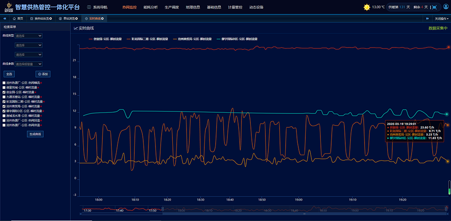451x221 pixels.
Task: Click the fullscreen icon in top bar
Action: click(434, 7)
